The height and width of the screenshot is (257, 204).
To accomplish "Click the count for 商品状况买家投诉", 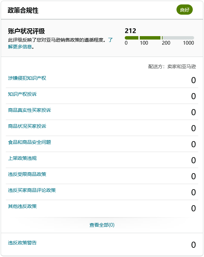I will (x=193, y=128).
